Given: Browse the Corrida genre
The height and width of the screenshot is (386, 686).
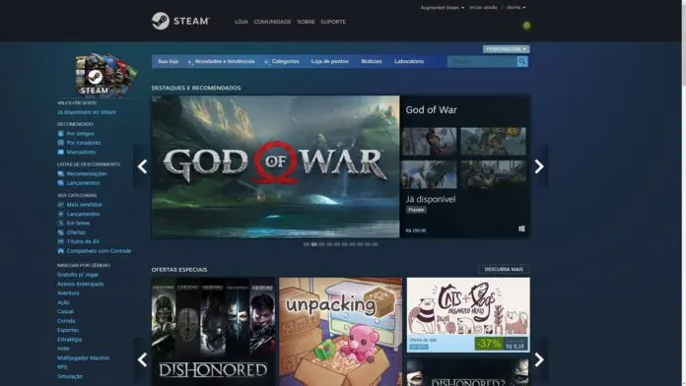Looking at the screenshot, I should click(x=66, y=321).
